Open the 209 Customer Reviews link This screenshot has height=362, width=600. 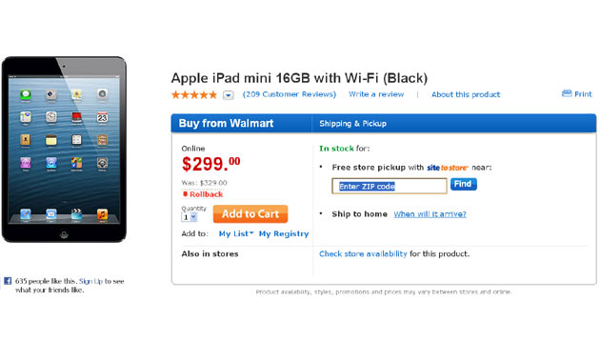point(290,94)
